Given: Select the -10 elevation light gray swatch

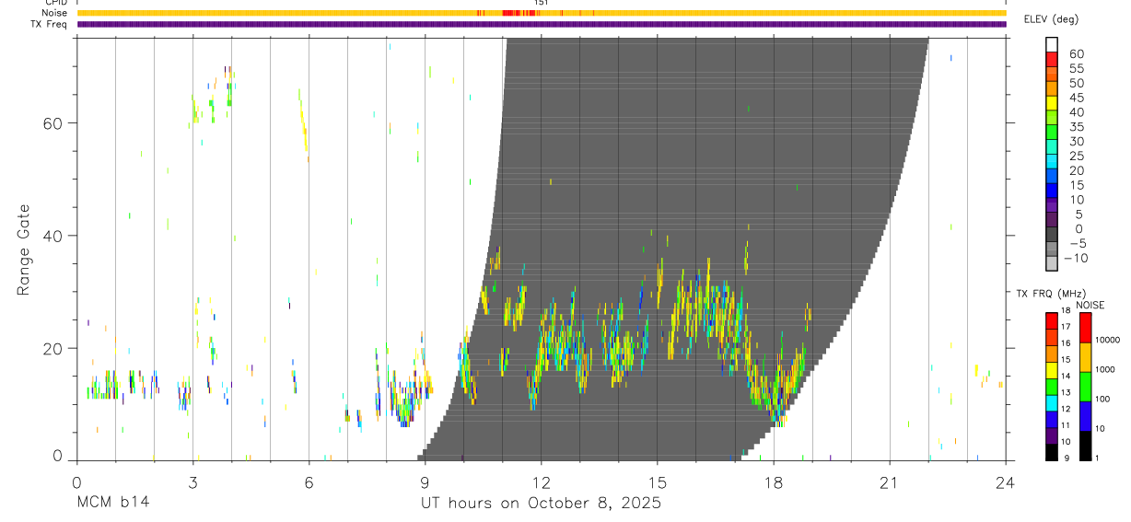Looking at the screenshot, I should coord(1052,263).
